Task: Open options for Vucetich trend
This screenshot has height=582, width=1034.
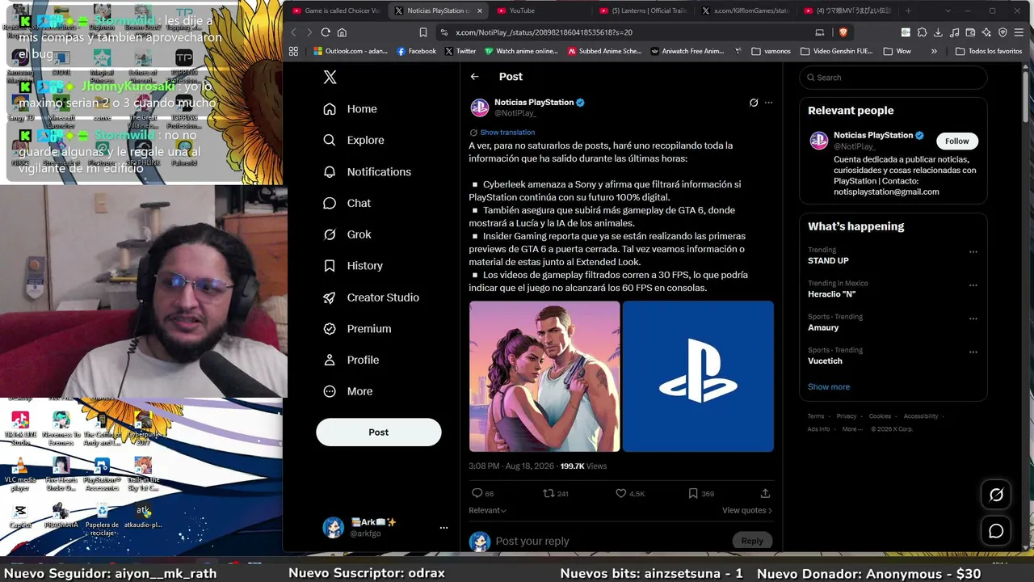Action: coord(973,352)
